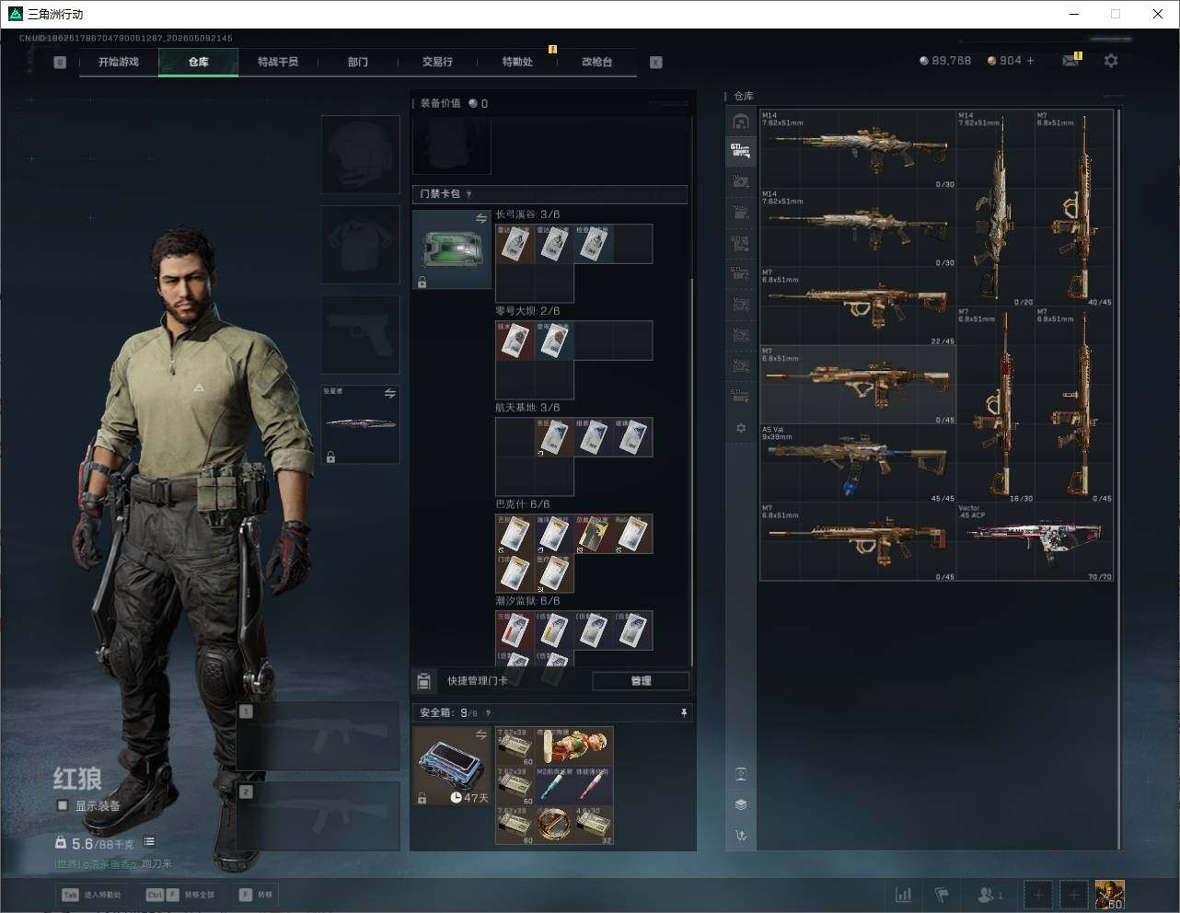Toggle the pin icon on 安全箱 header

[x=683, y=712]
